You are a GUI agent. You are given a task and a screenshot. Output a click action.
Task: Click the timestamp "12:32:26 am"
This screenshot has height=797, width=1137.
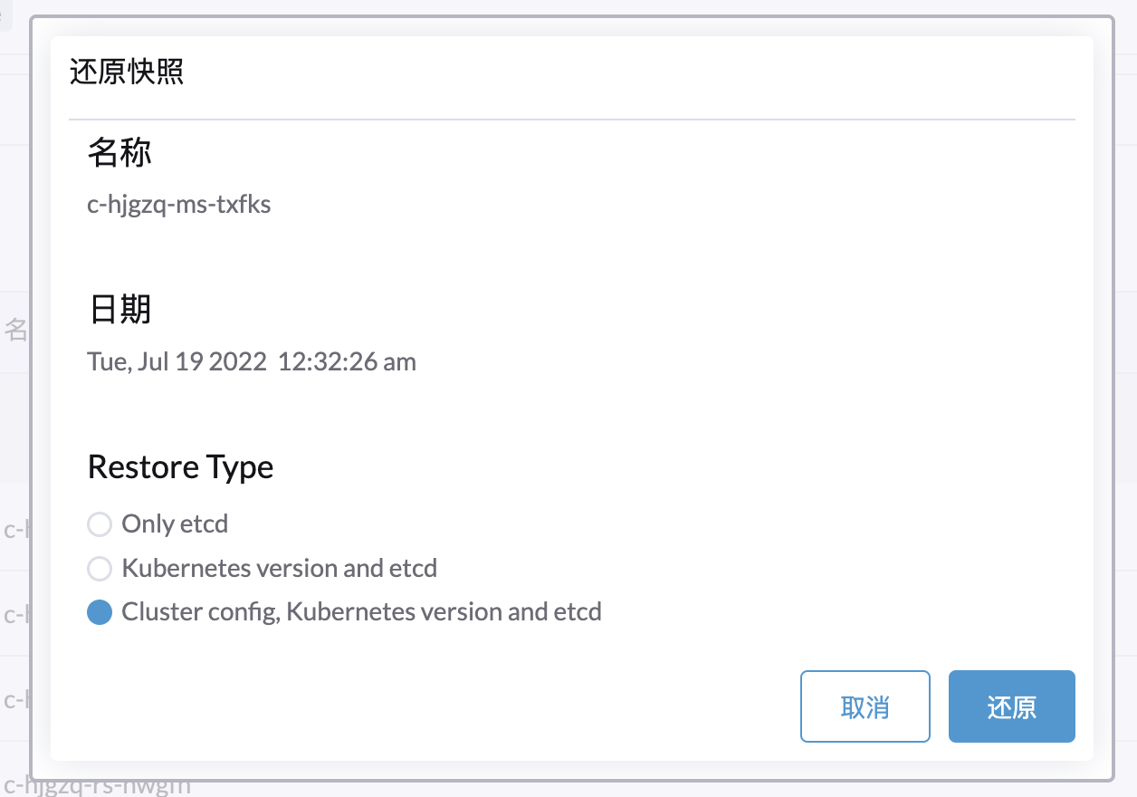tap(346, 361)
